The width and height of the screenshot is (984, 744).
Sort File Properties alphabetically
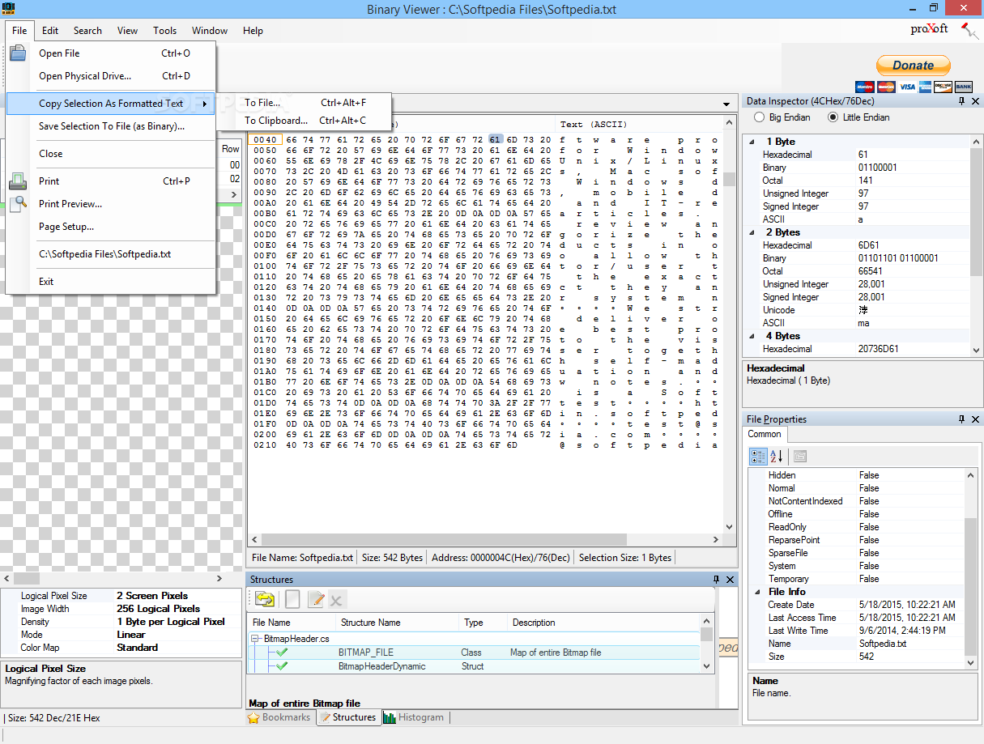pos(776,456)
